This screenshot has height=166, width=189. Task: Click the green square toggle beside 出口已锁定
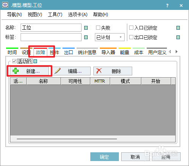178,37
